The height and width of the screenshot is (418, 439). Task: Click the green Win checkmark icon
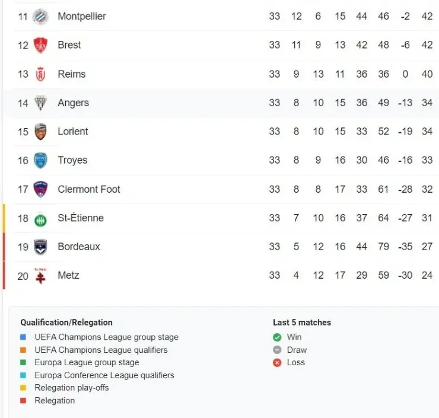(277, 337)
